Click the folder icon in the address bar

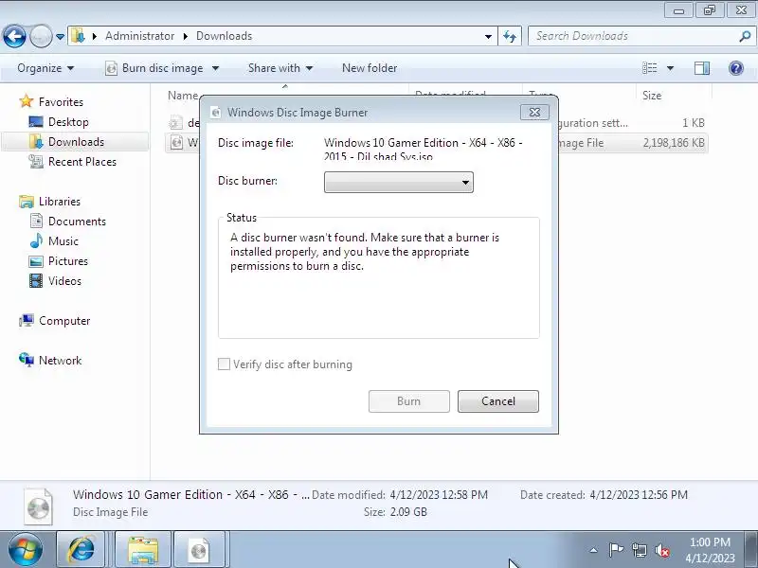(x=78, y=36)
